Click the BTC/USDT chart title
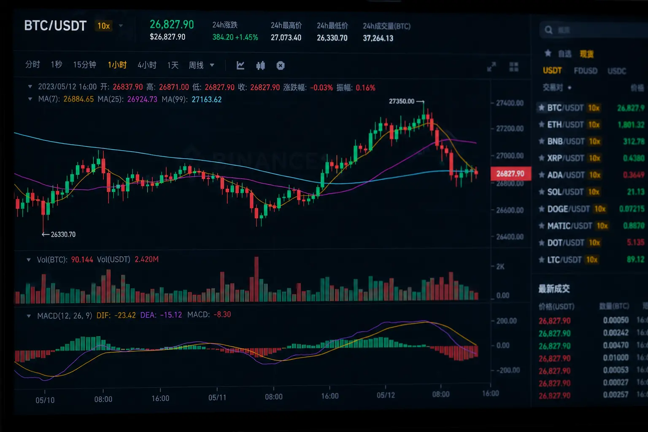648x432 pixels. coord(55,26)
